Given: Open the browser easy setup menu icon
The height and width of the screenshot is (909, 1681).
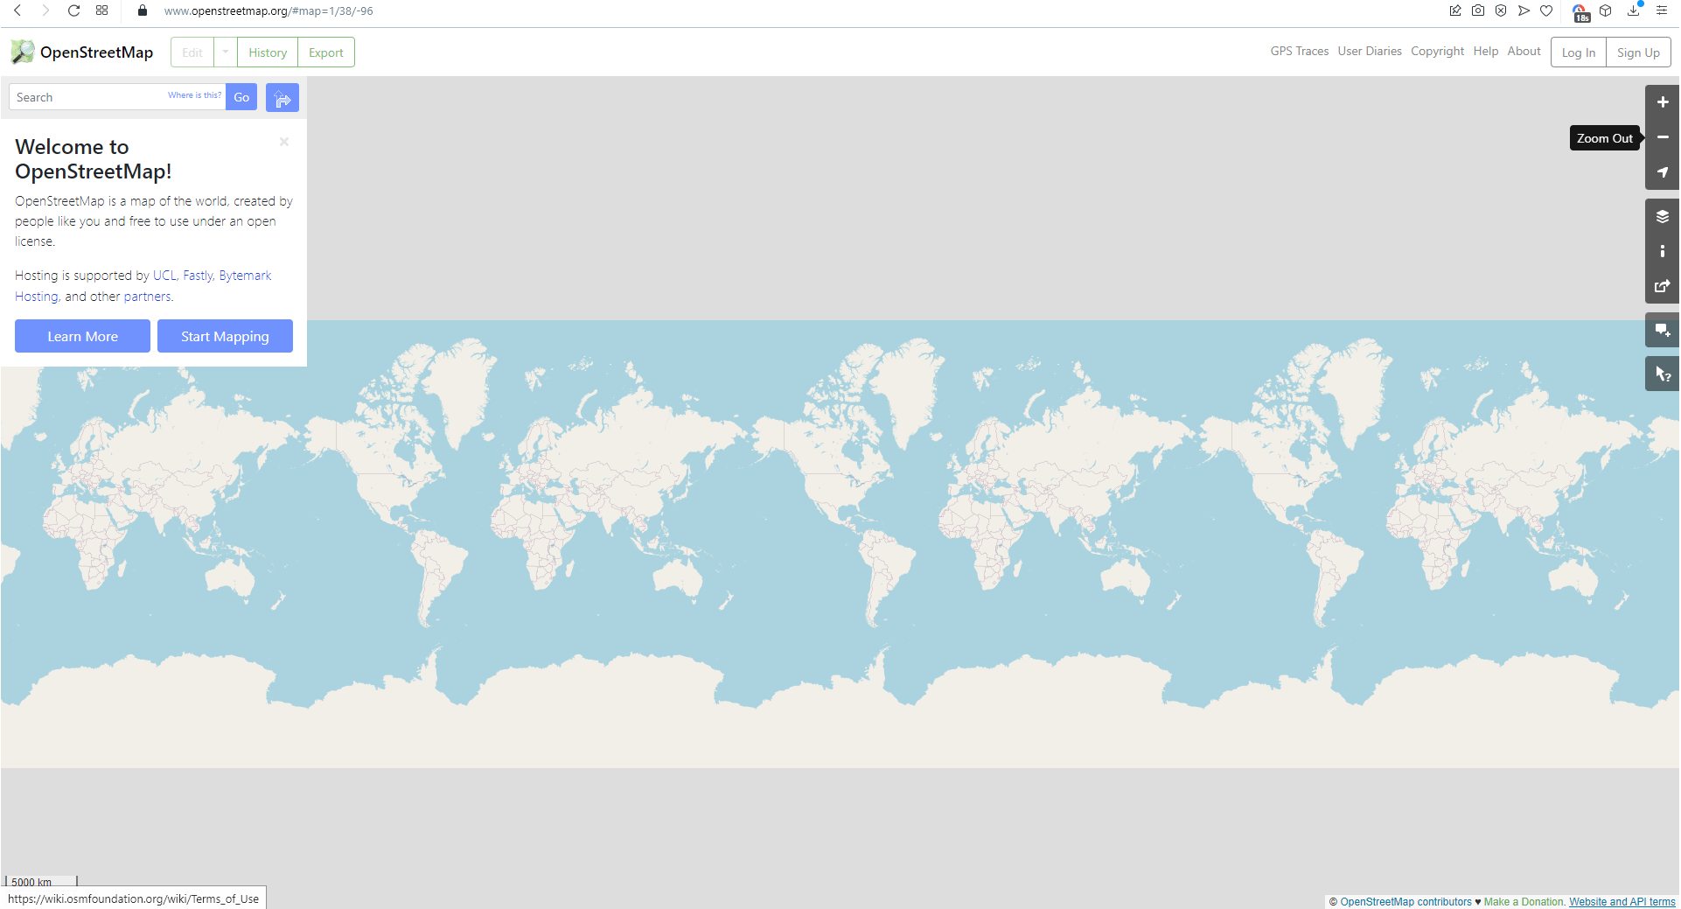Looking at the screenshot, I should [1662, 10].
